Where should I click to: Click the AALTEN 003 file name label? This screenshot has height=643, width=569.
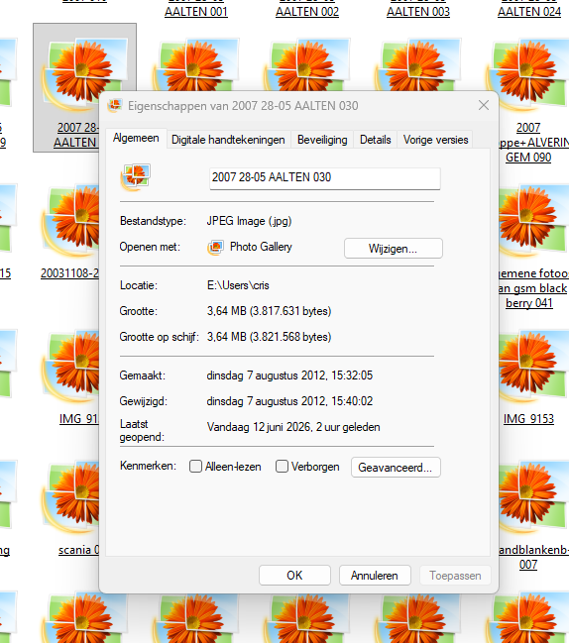[x=418, y=12]
